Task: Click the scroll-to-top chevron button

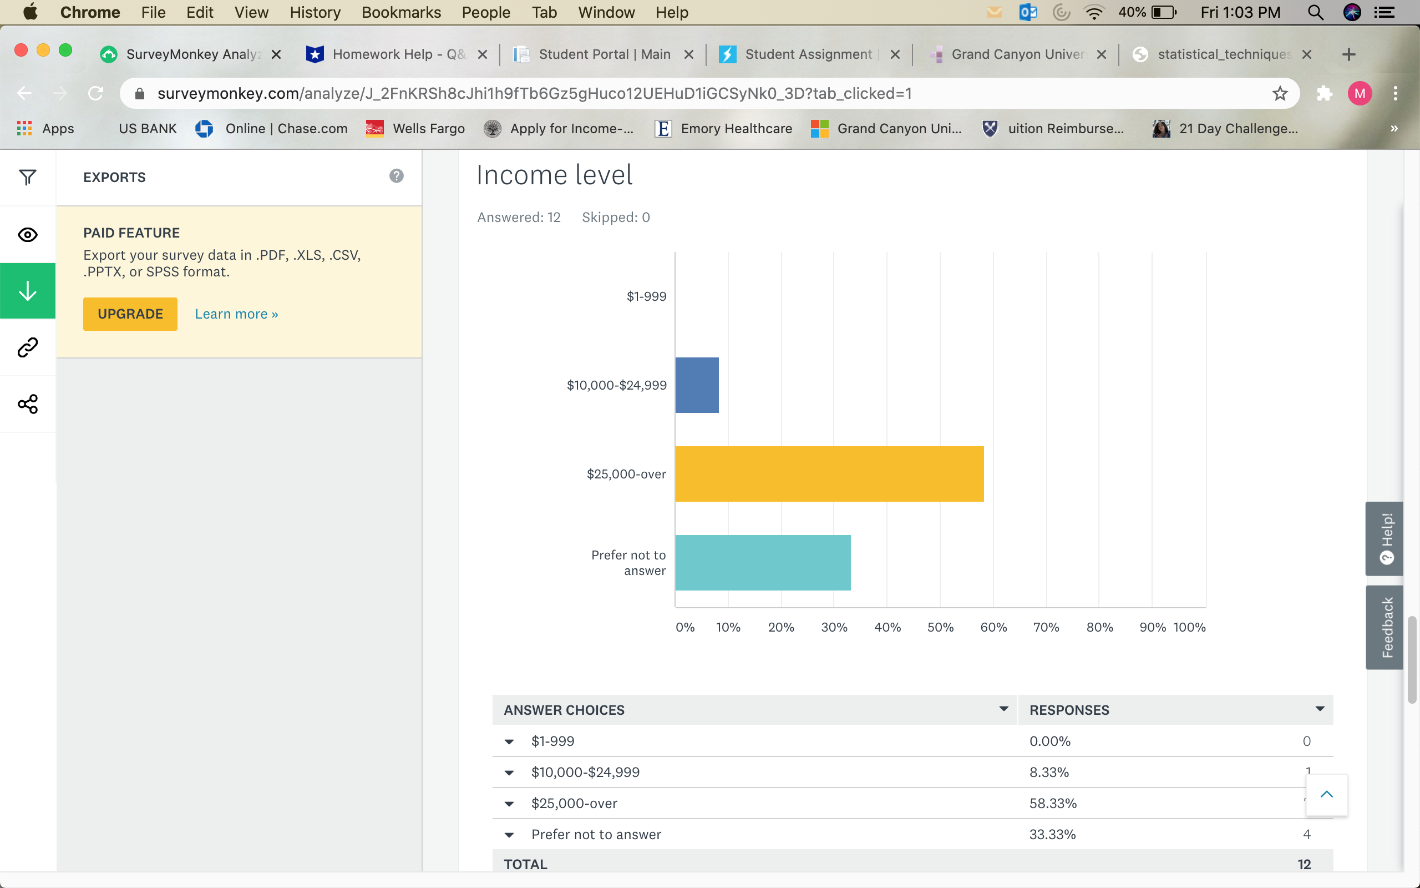Action: [x=1327, y=795]
